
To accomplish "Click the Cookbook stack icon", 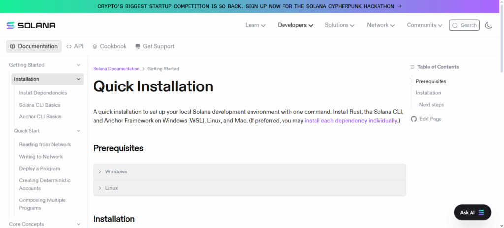I will click(95, 46).
